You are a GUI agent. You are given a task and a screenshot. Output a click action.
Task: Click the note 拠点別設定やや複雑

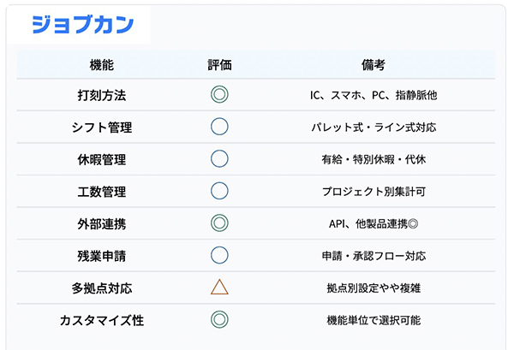[374, 288]
